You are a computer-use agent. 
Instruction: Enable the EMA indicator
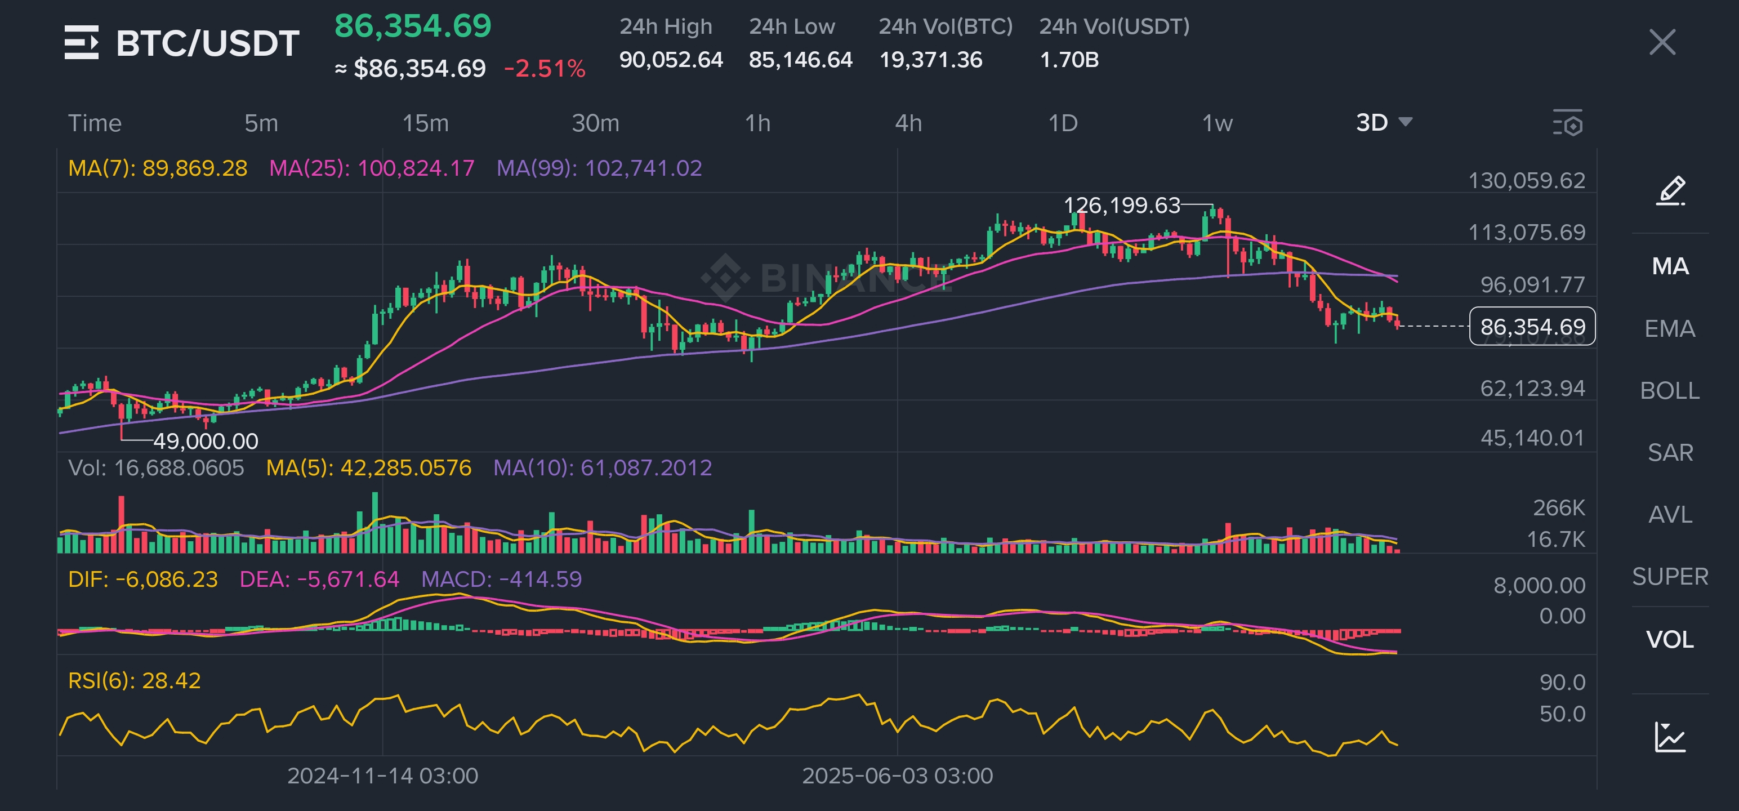pos(1670,329)
